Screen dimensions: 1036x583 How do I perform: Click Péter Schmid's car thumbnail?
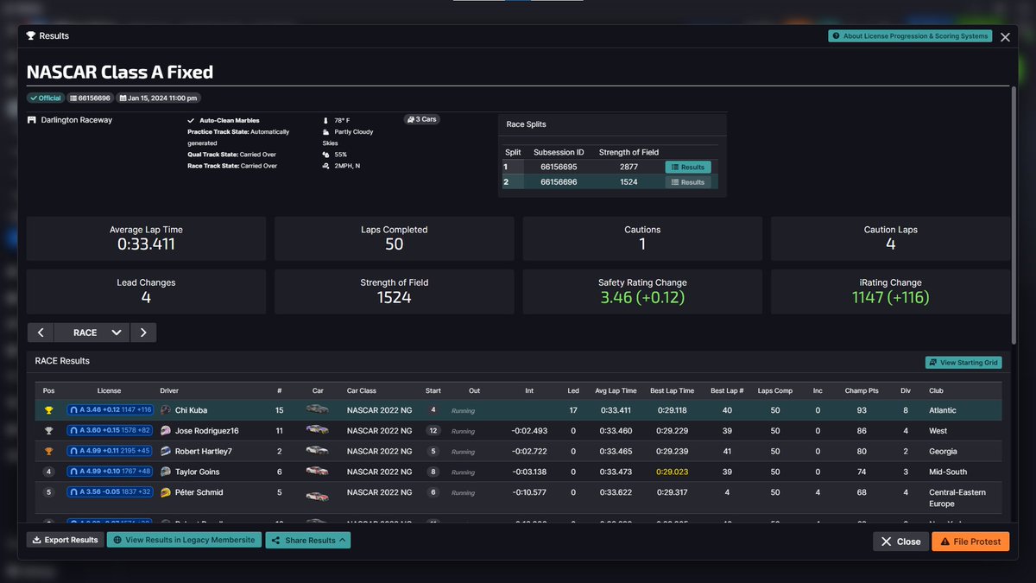318,496
